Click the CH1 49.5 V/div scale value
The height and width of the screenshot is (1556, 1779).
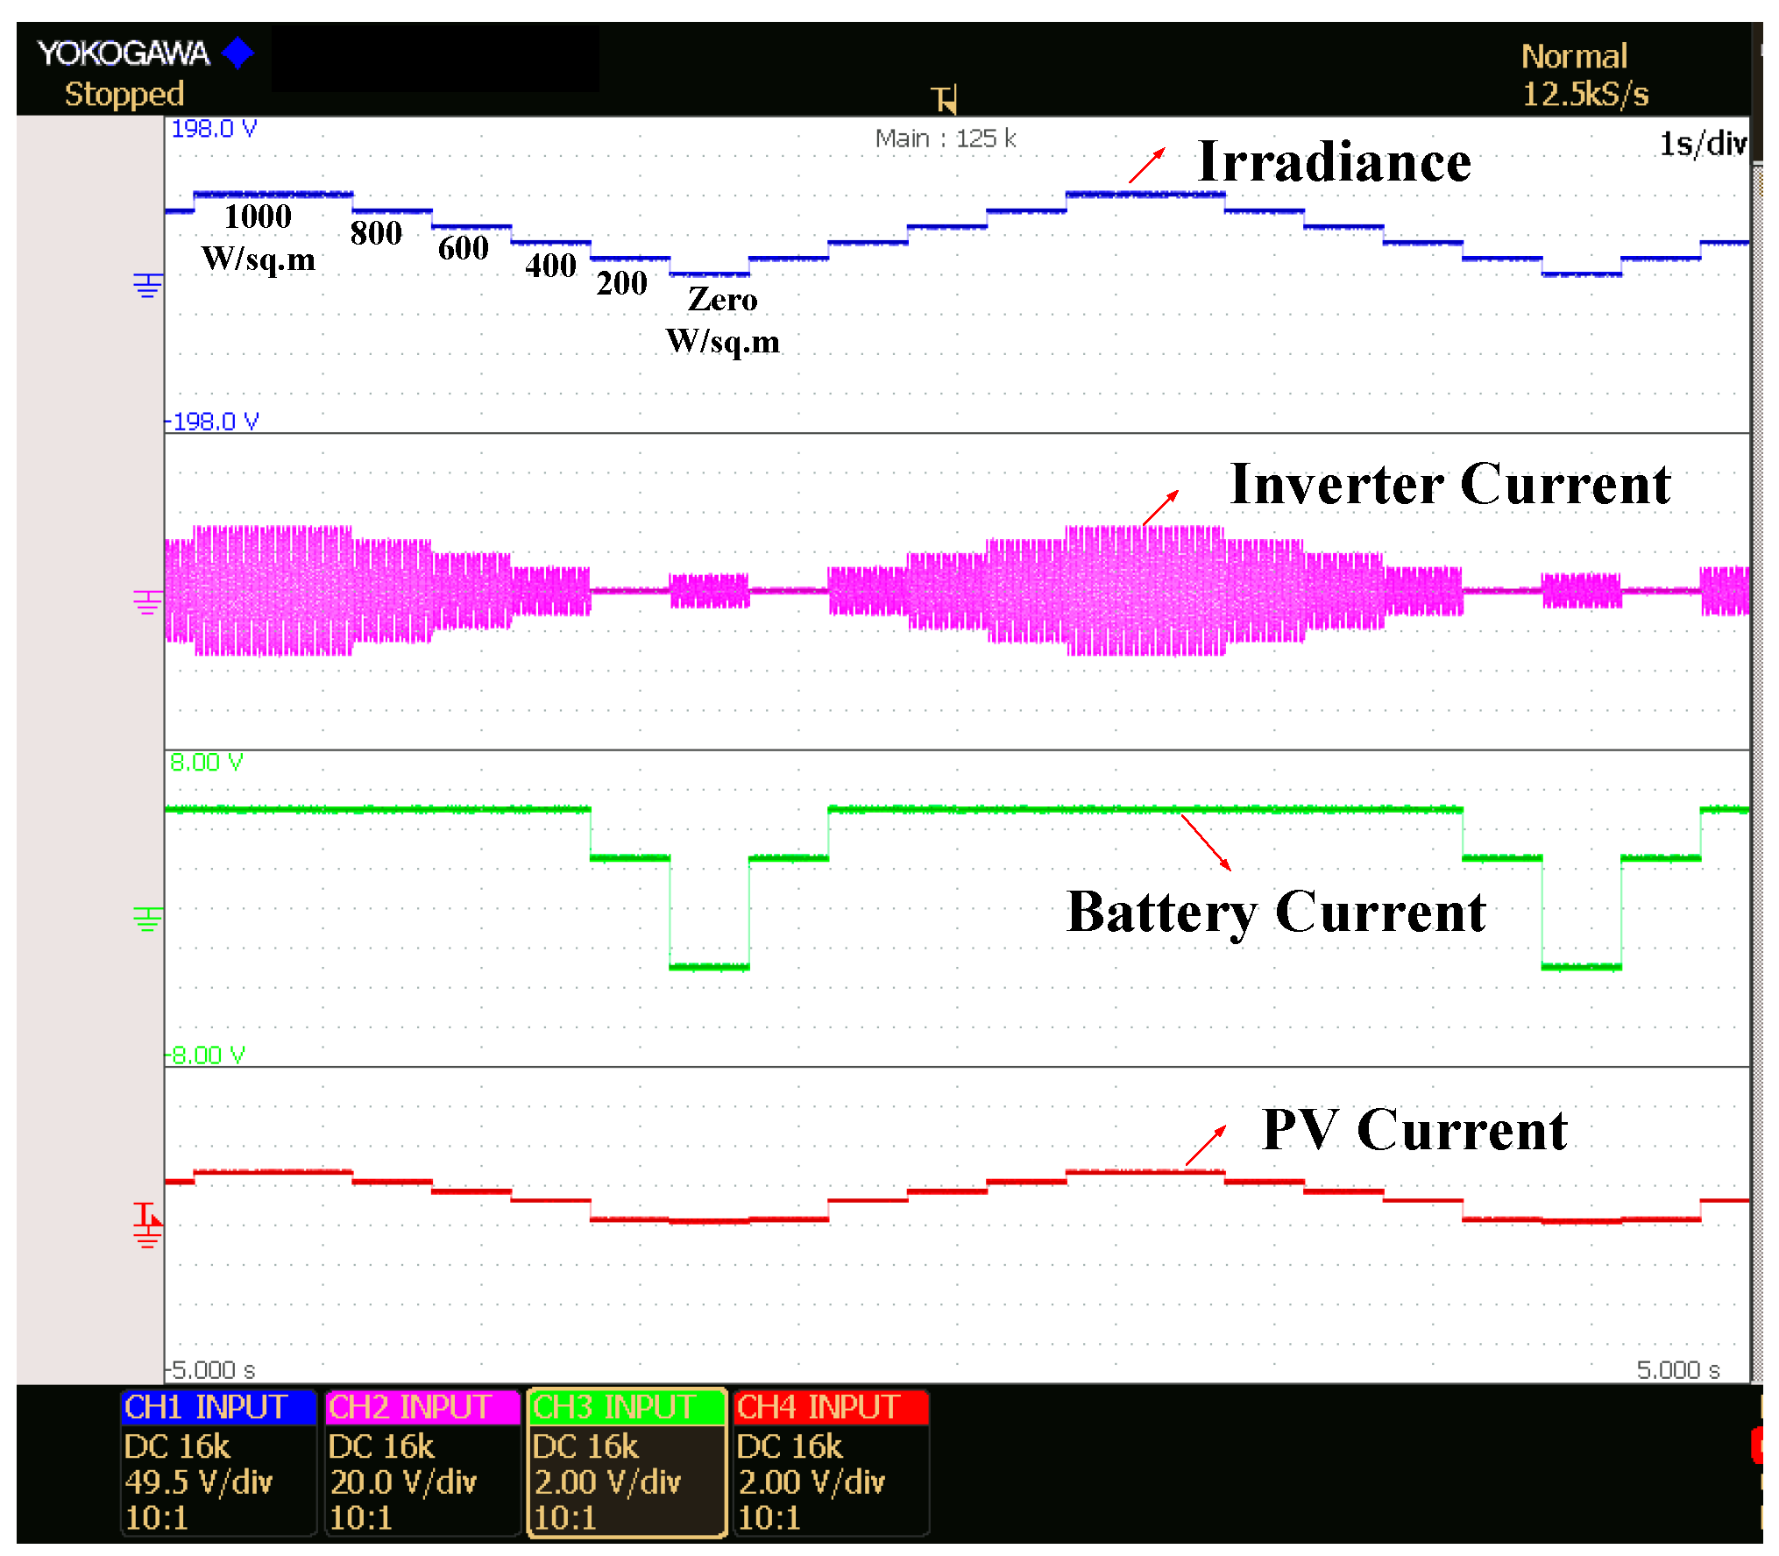198,1482
